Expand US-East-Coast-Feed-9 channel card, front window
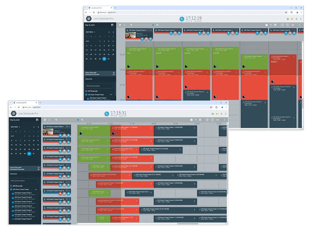The height and width of the screenshot is (236, 313). point(69,199)
